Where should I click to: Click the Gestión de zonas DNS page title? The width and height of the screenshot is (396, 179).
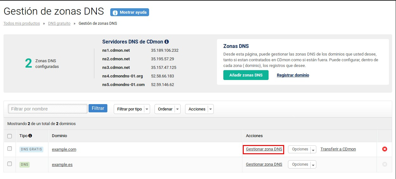[54, 11]
